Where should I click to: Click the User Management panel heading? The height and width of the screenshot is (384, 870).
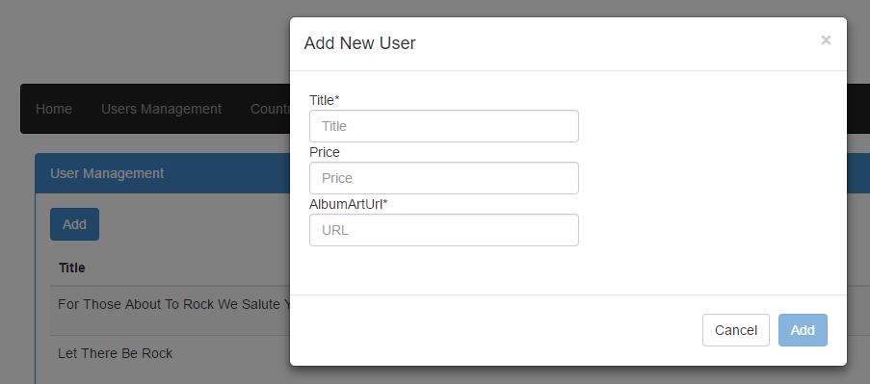[107, 173]
